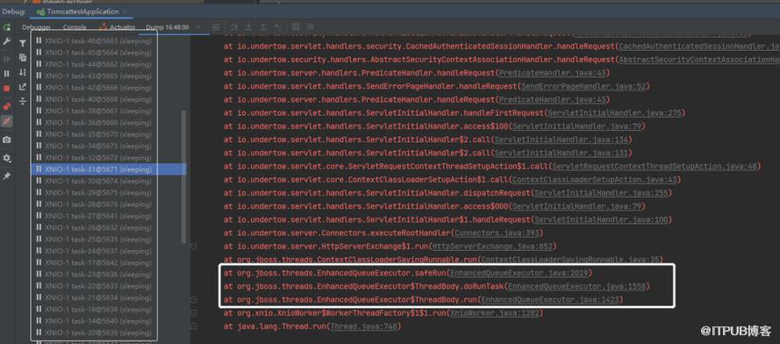Viewport: 780px width, 344px height.
Task: Open SendErrorPageHandler.java:52 link
Action: [x=583, y=86]
